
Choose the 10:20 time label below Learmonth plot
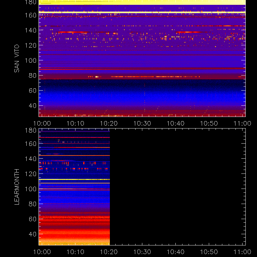109,252
